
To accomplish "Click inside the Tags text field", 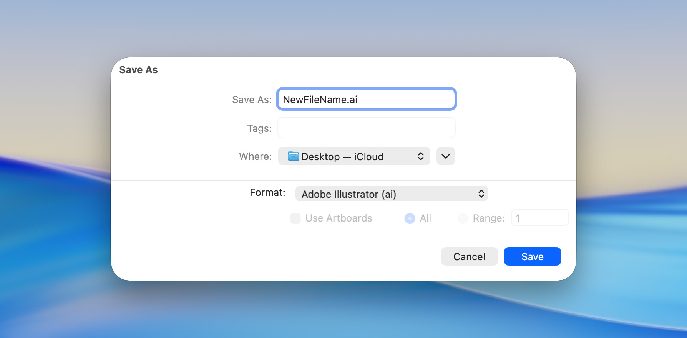I will [x=366, y=128].
